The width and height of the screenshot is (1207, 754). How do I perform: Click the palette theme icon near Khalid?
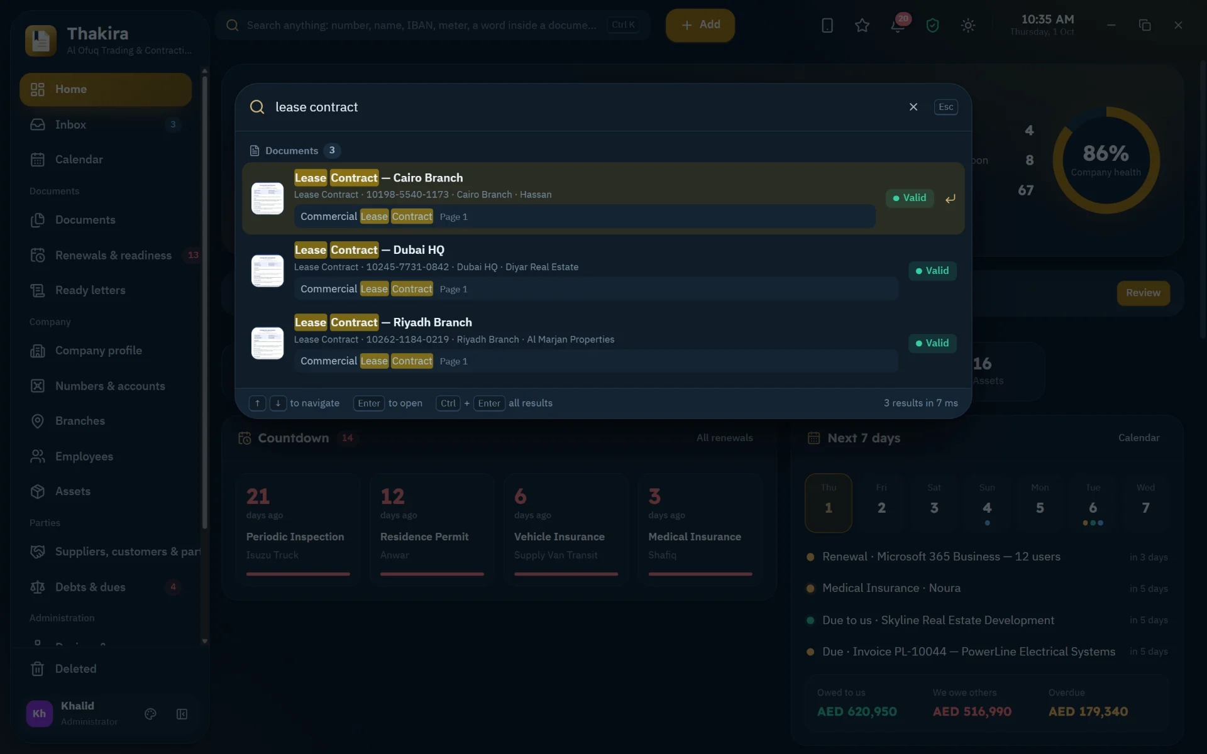point(150,714)
